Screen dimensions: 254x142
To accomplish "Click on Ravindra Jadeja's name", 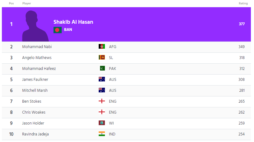I will 35,134.
